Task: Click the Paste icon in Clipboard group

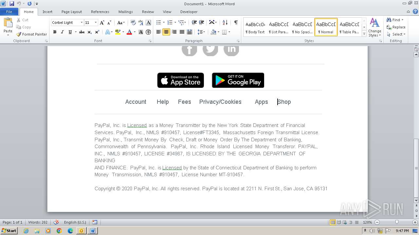Action: point(8,23)
